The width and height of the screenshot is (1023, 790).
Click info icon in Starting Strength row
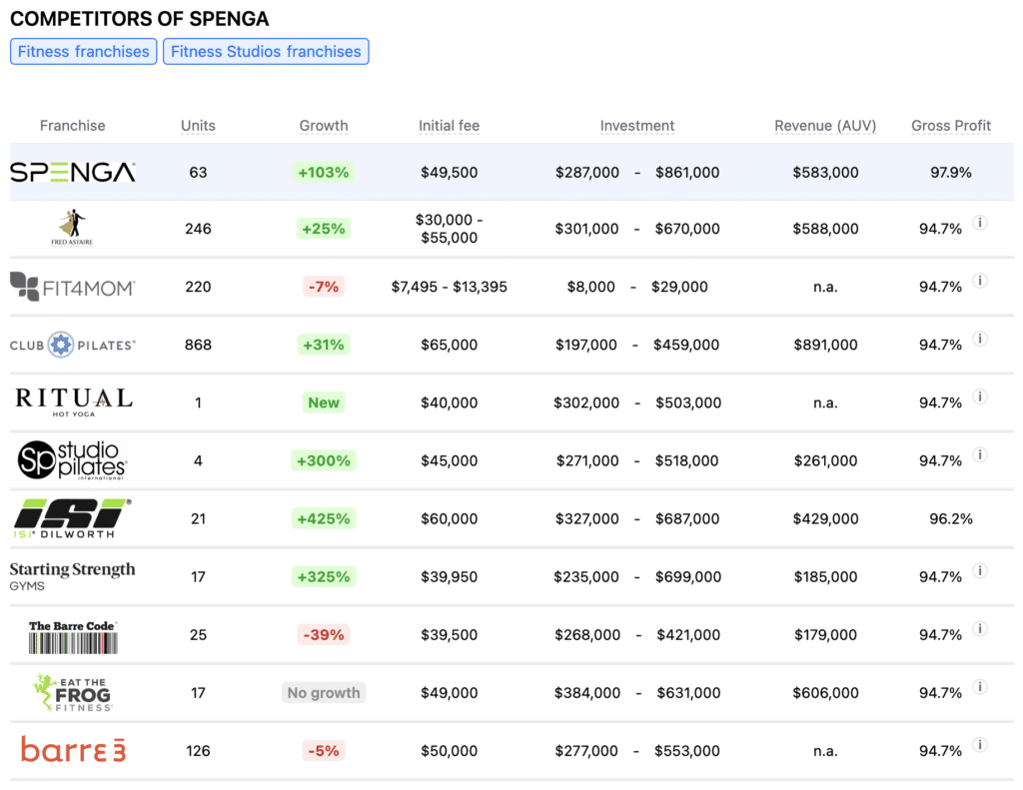(x=979, y=571)
